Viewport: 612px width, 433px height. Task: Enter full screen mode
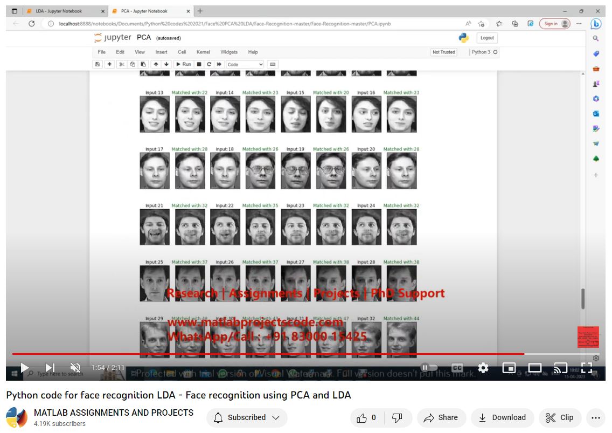[x=587, y=368]
